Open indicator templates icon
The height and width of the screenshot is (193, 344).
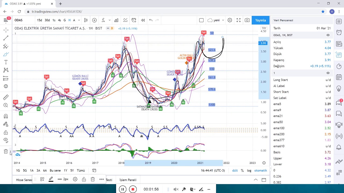point(125,20)
